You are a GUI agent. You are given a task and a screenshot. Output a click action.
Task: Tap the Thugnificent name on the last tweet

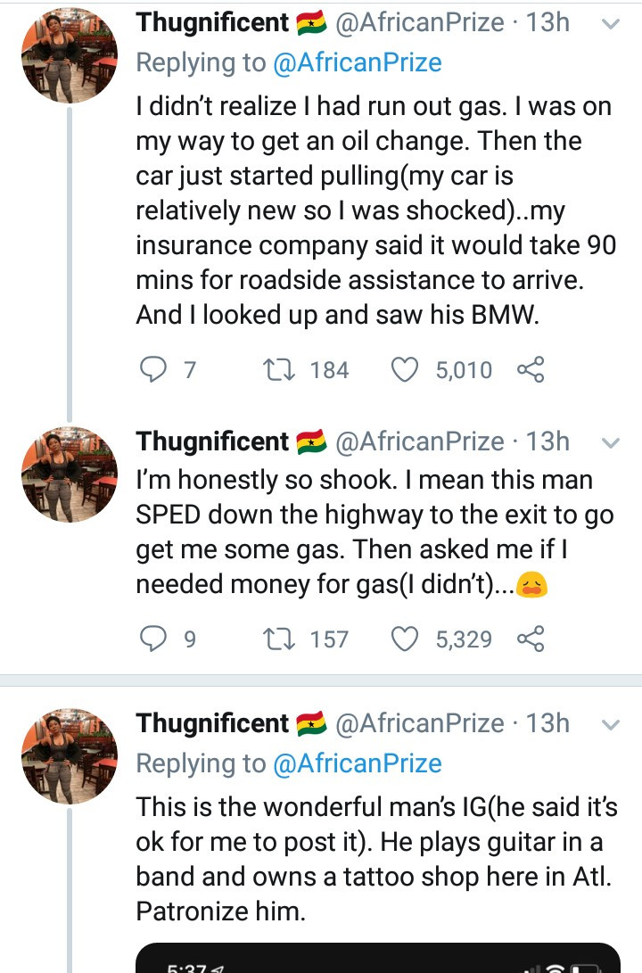pos(212,723)
